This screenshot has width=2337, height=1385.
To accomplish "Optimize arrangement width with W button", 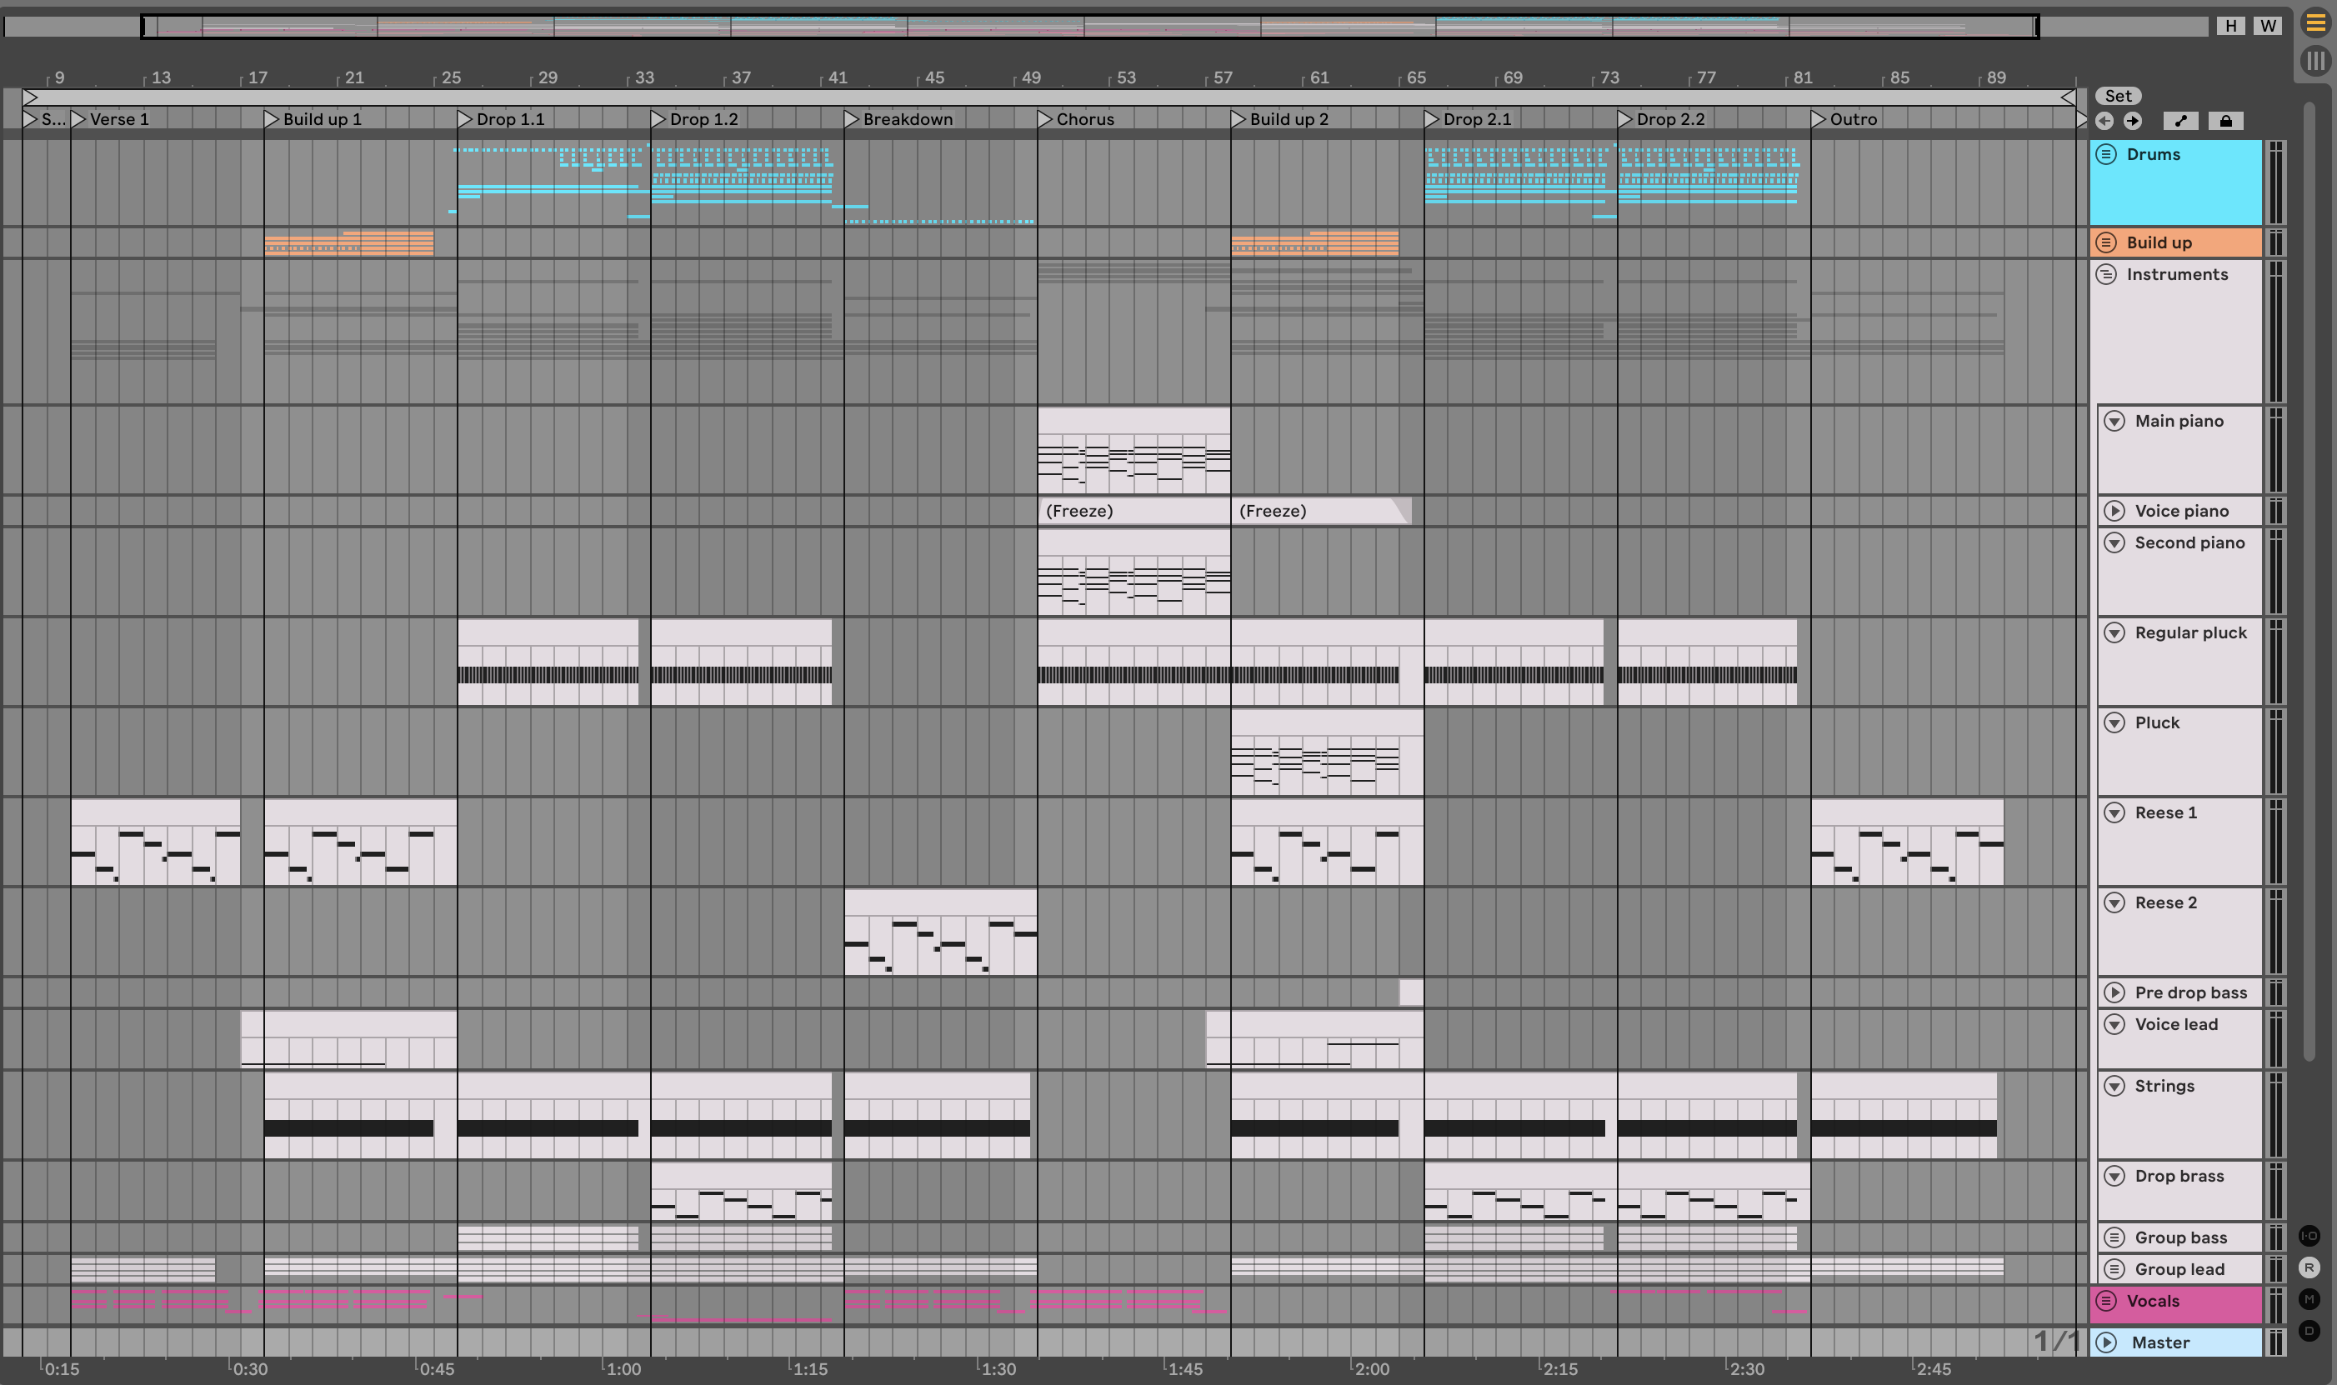I will coord(2268,25).
